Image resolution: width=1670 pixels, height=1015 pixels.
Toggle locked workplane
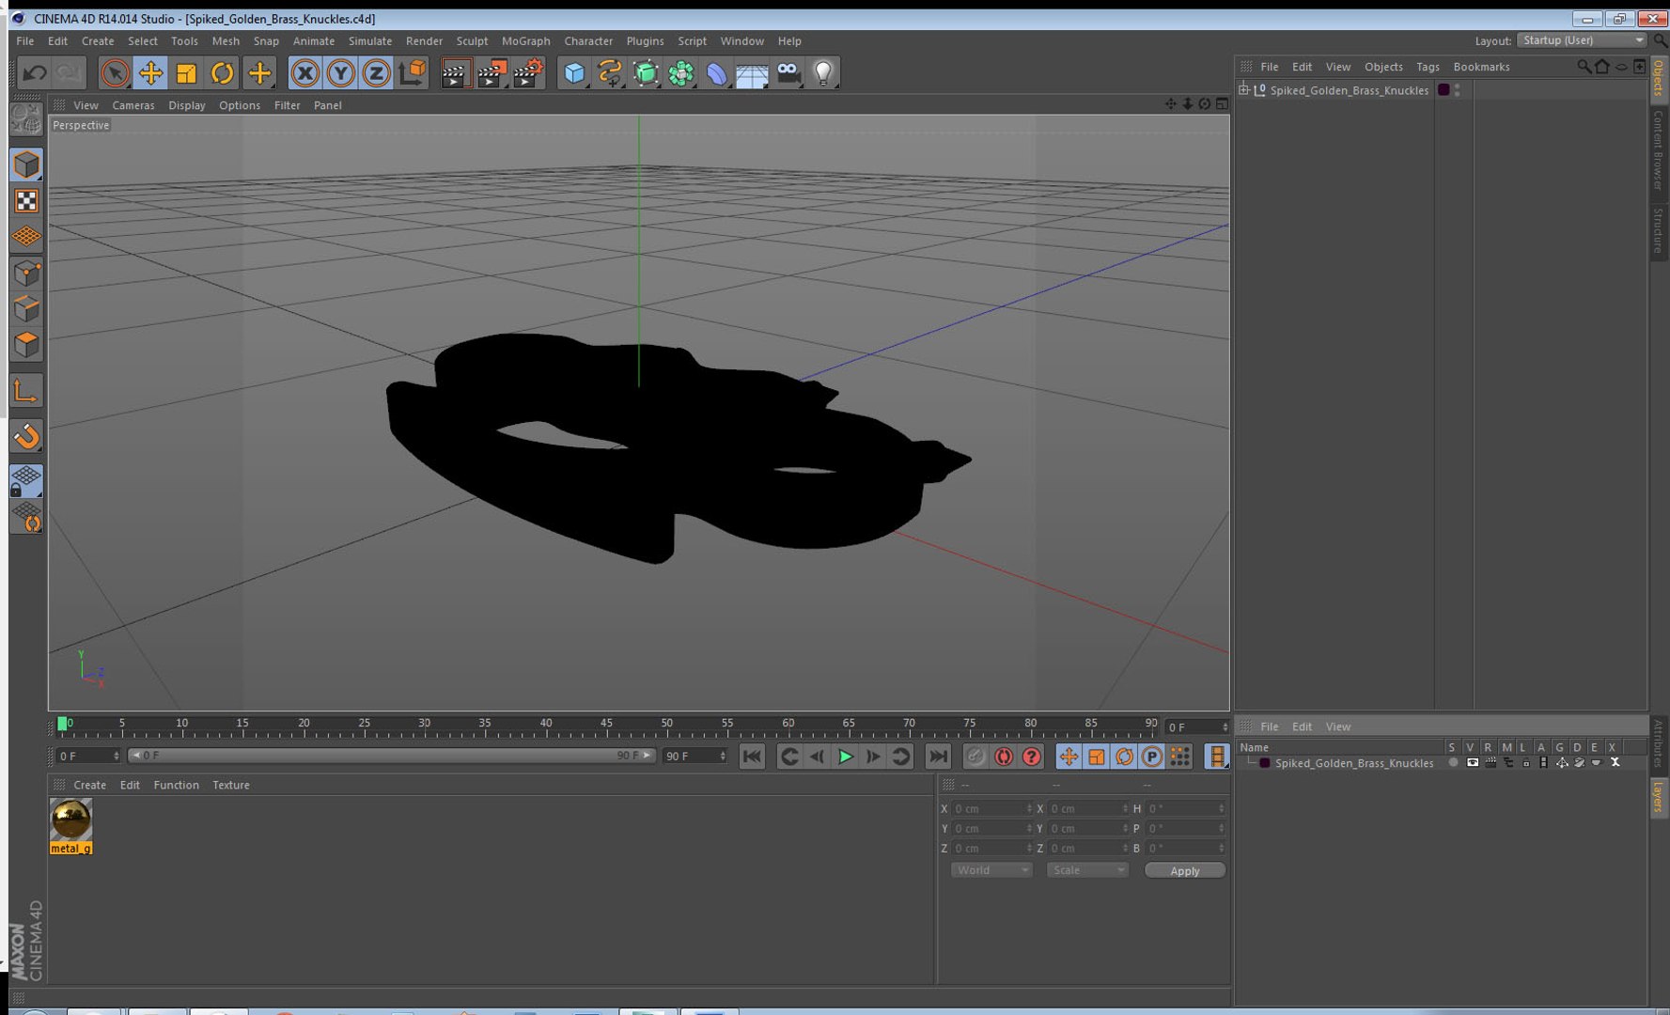pos(26,480)
